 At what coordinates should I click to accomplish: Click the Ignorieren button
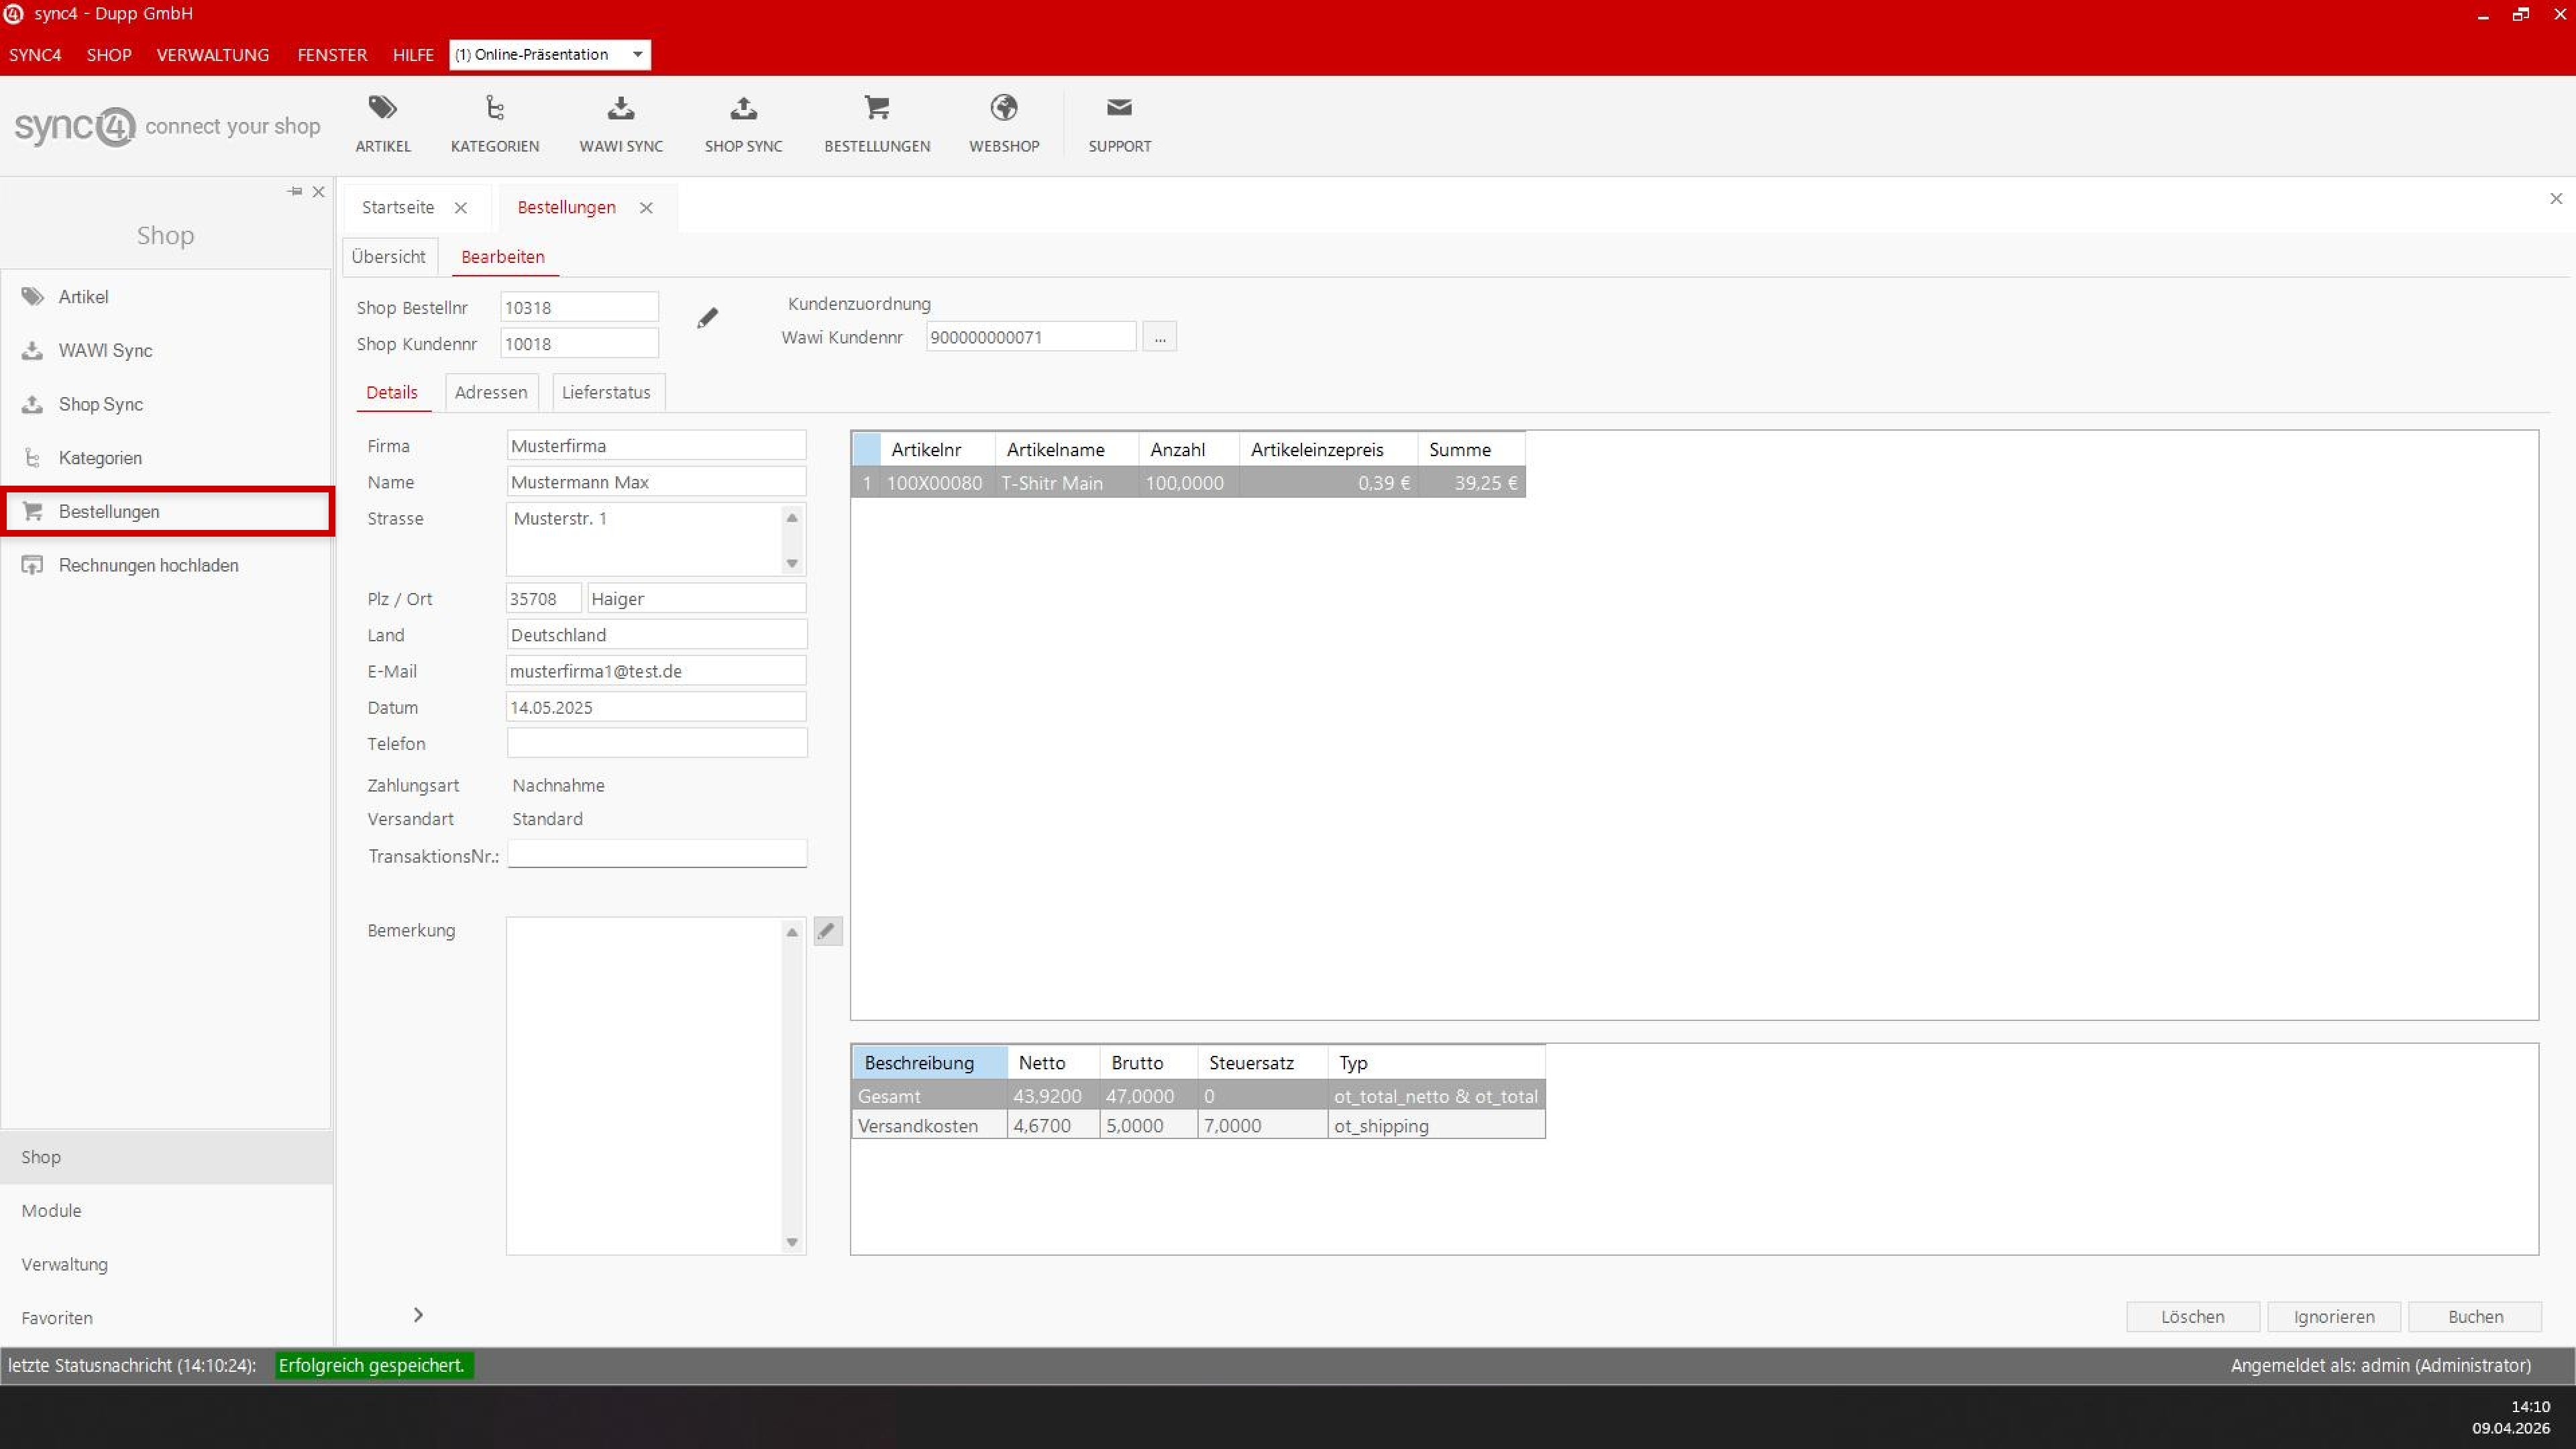pyautogui.click(x=2334, y=1316)
